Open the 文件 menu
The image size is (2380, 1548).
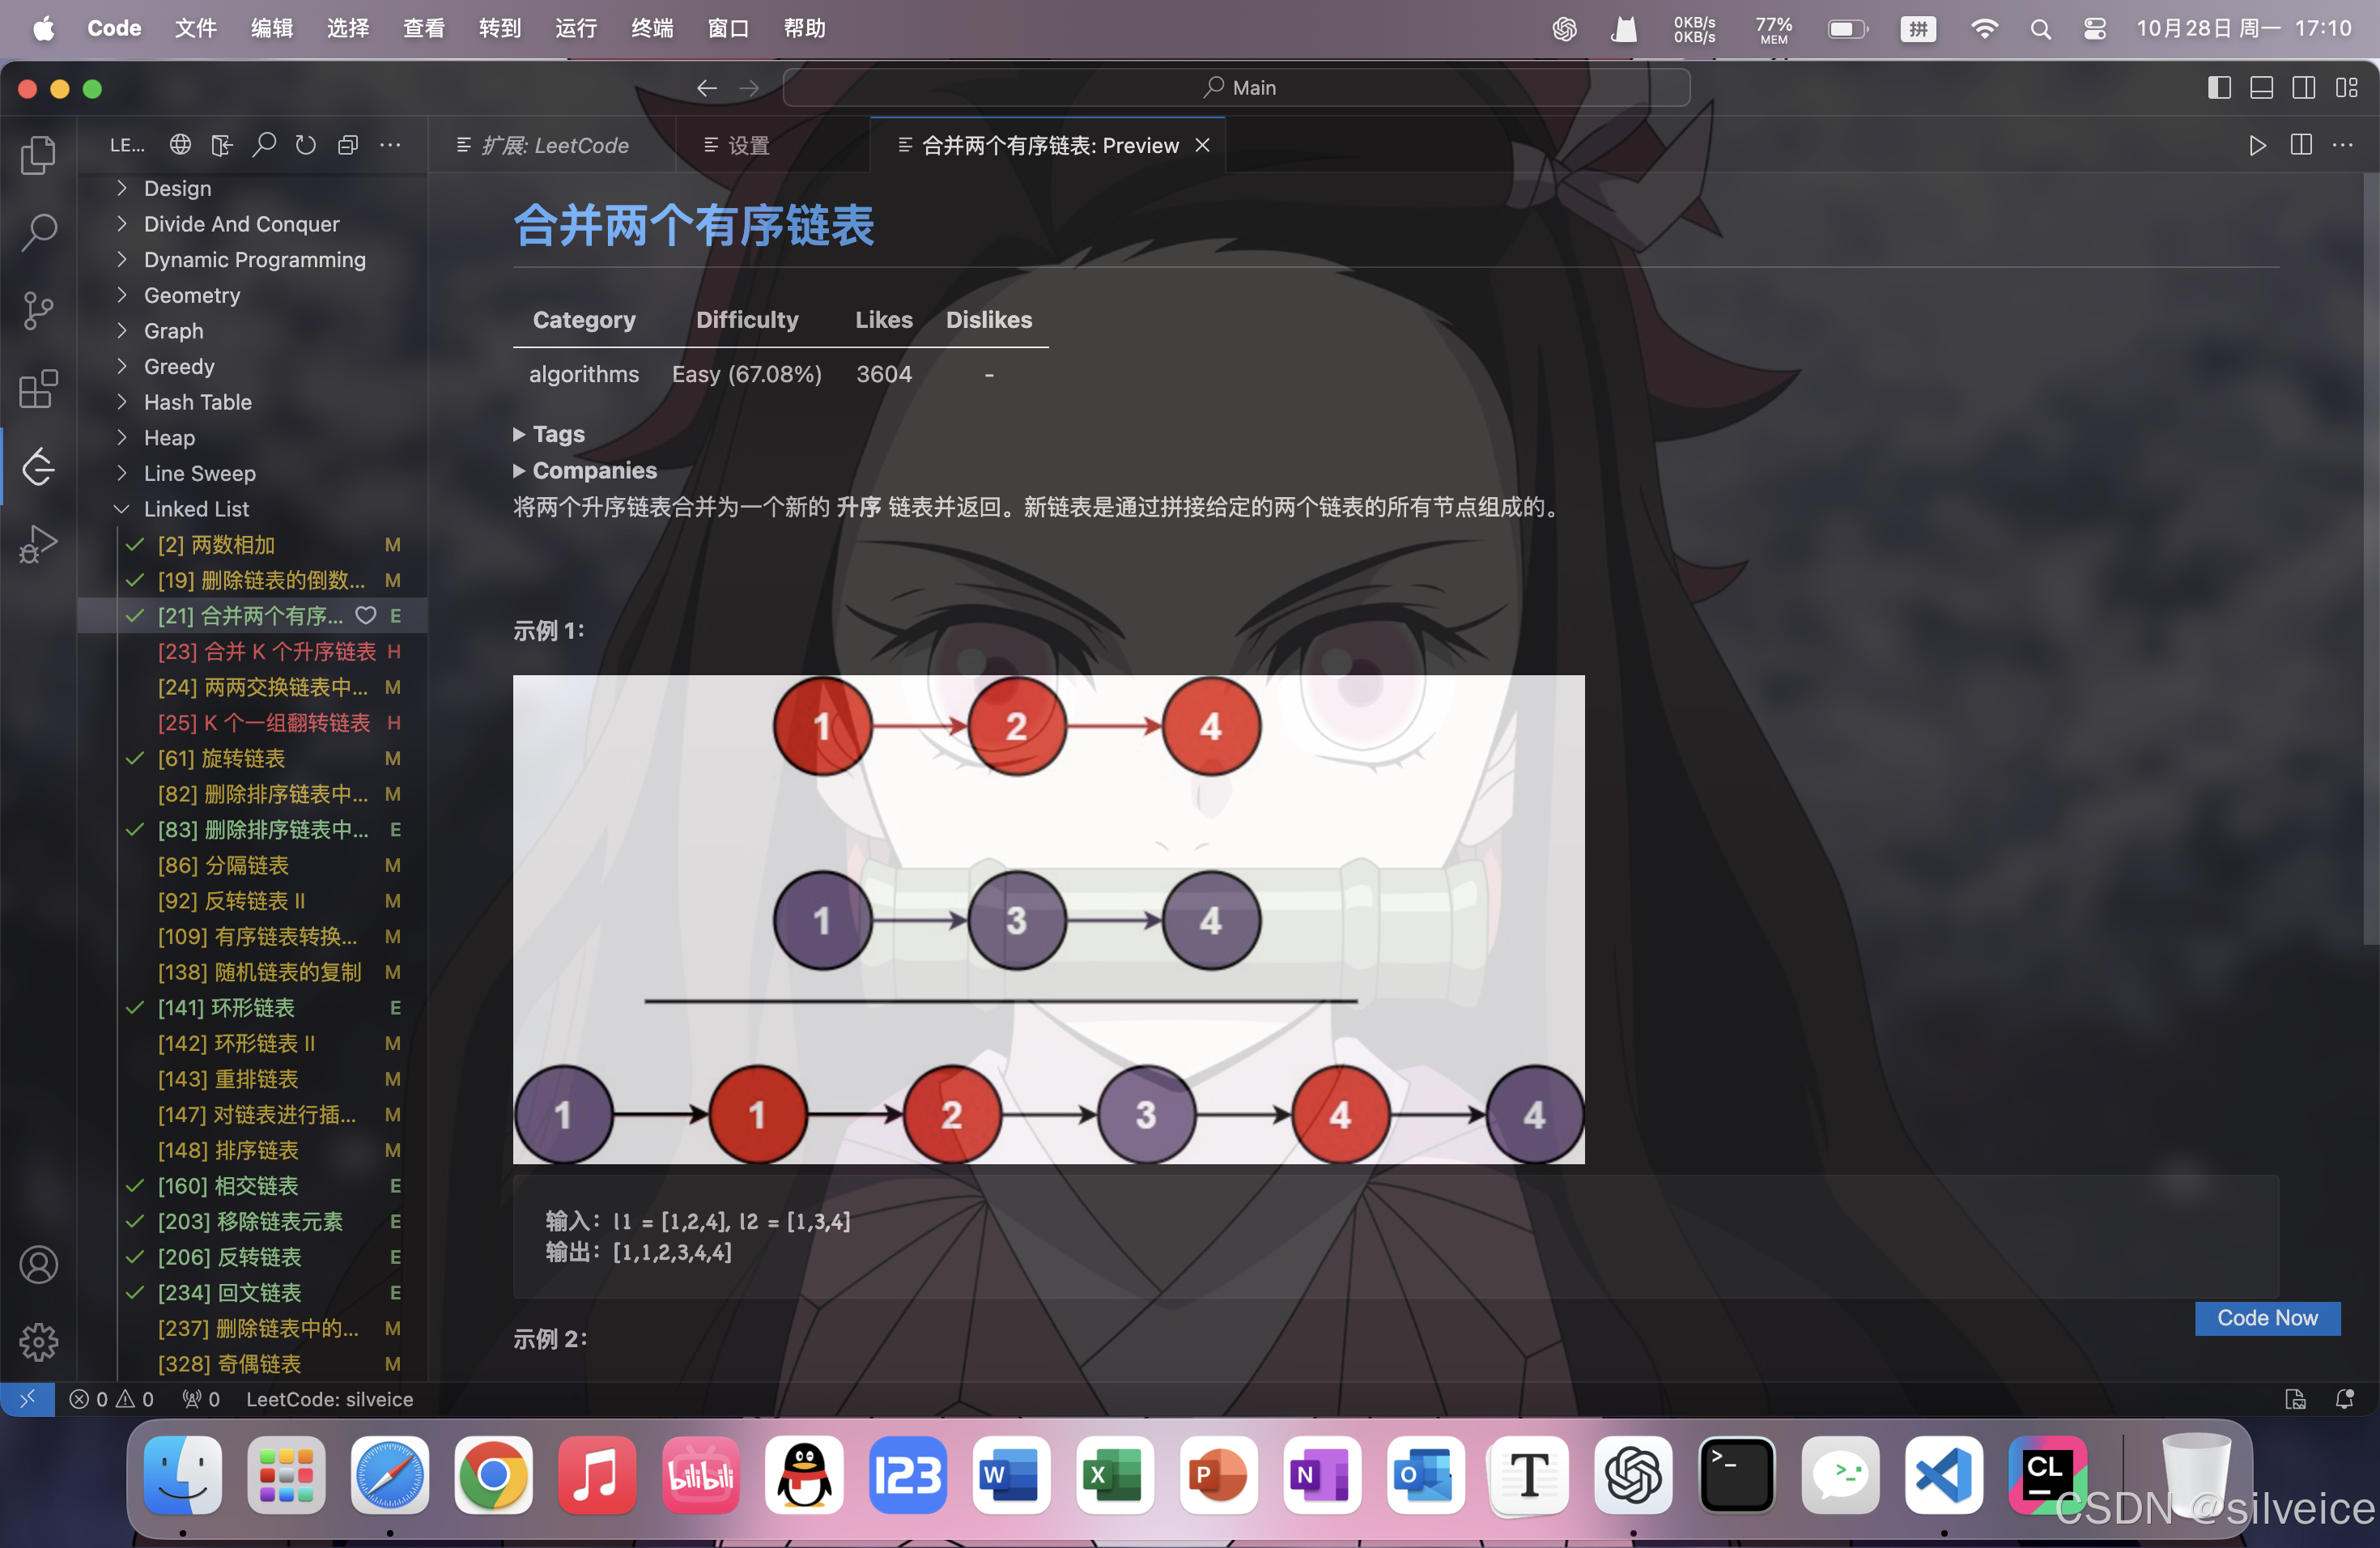[195, 28]
